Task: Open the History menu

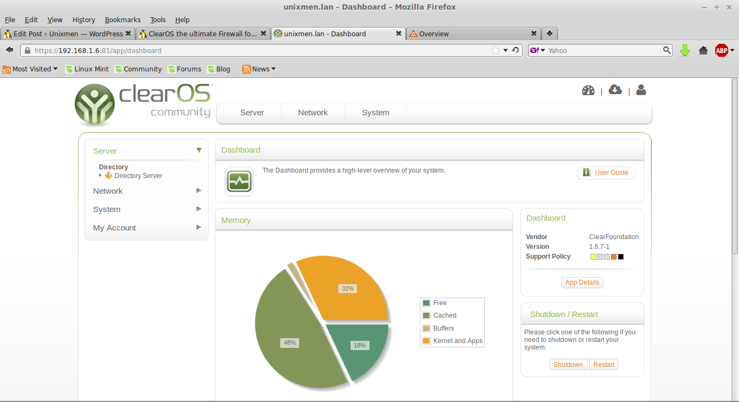Action: tap(84, 19)
